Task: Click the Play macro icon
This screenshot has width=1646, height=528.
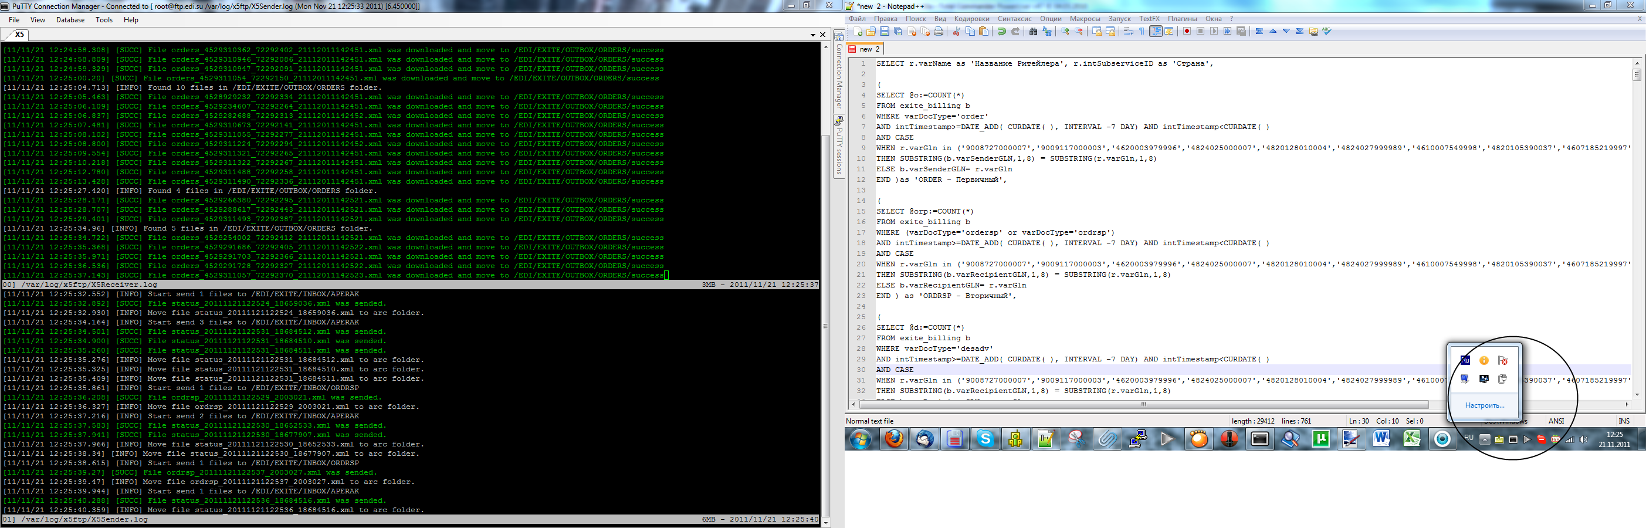Action: 1214,31
